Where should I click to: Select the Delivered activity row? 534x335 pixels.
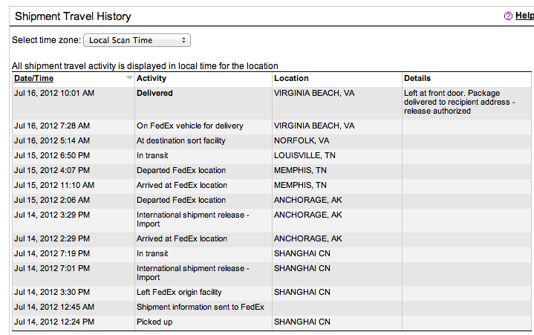click(x=272, y=103)
